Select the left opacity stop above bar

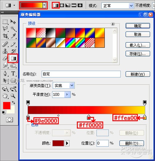click(28, 103)
